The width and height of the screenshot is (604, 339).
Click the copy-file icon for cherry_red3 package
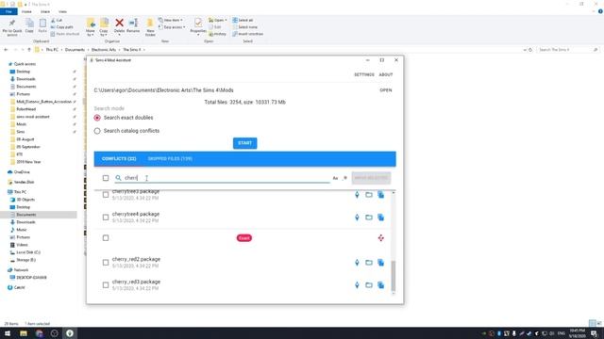point(380,285)
